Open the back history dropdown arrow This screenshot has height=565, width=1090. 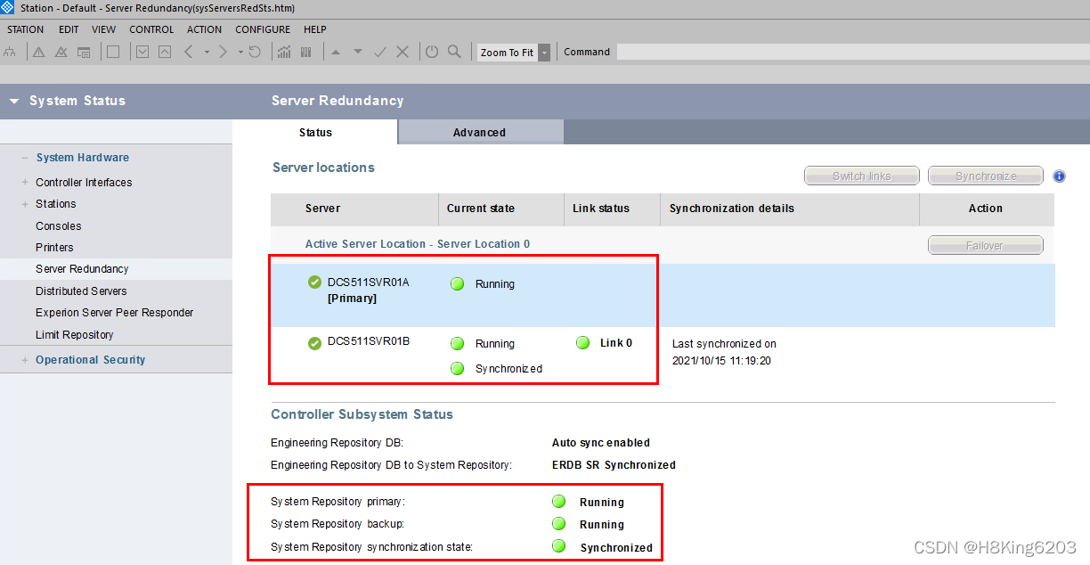pos(207,52)
